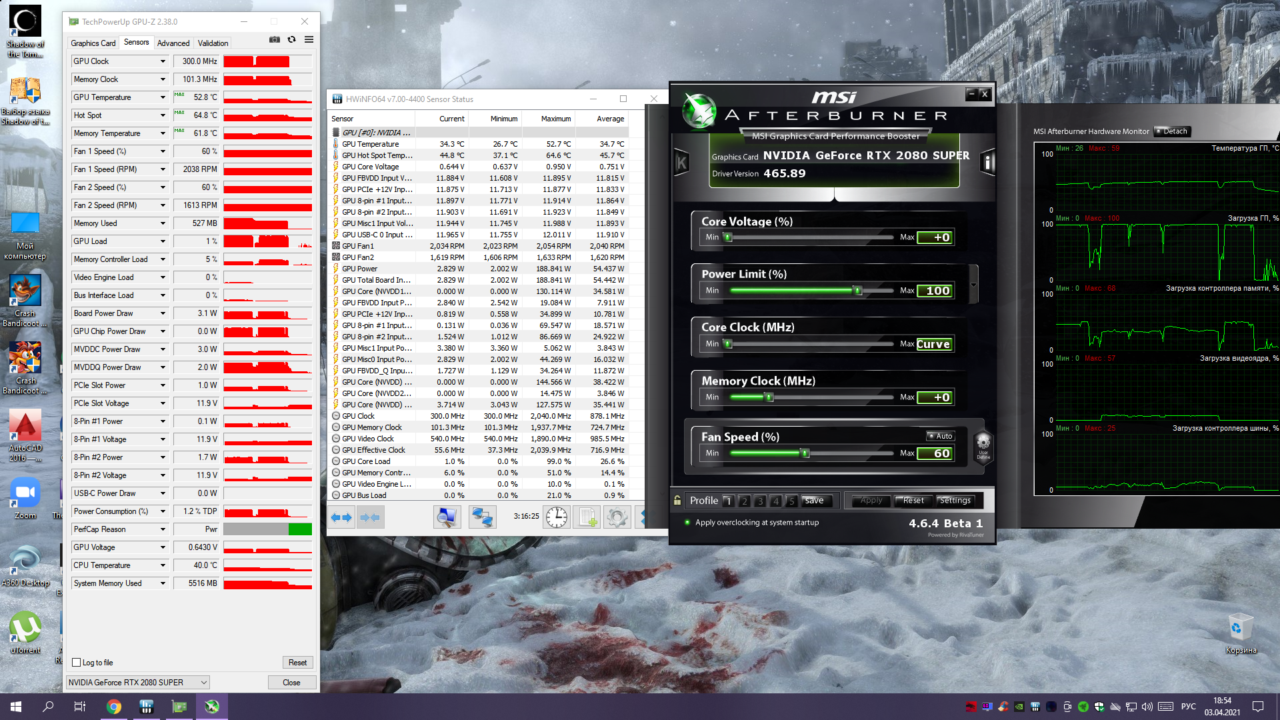Open the Advanced tab in GPU-Z
Viewport: 1280px width, 720px height.
(x=173, y=43)
